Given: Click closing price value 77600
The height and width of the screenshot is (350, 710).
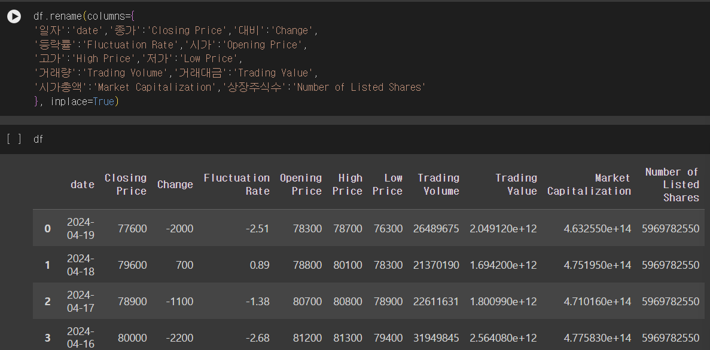Looking at the screenshot, I should [x=132, y=228].
